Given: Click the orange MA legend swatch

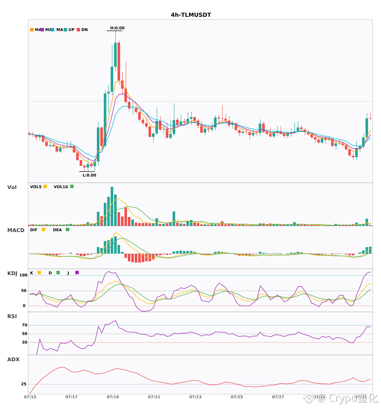Looking at the screenshot, I should (32, 30).
